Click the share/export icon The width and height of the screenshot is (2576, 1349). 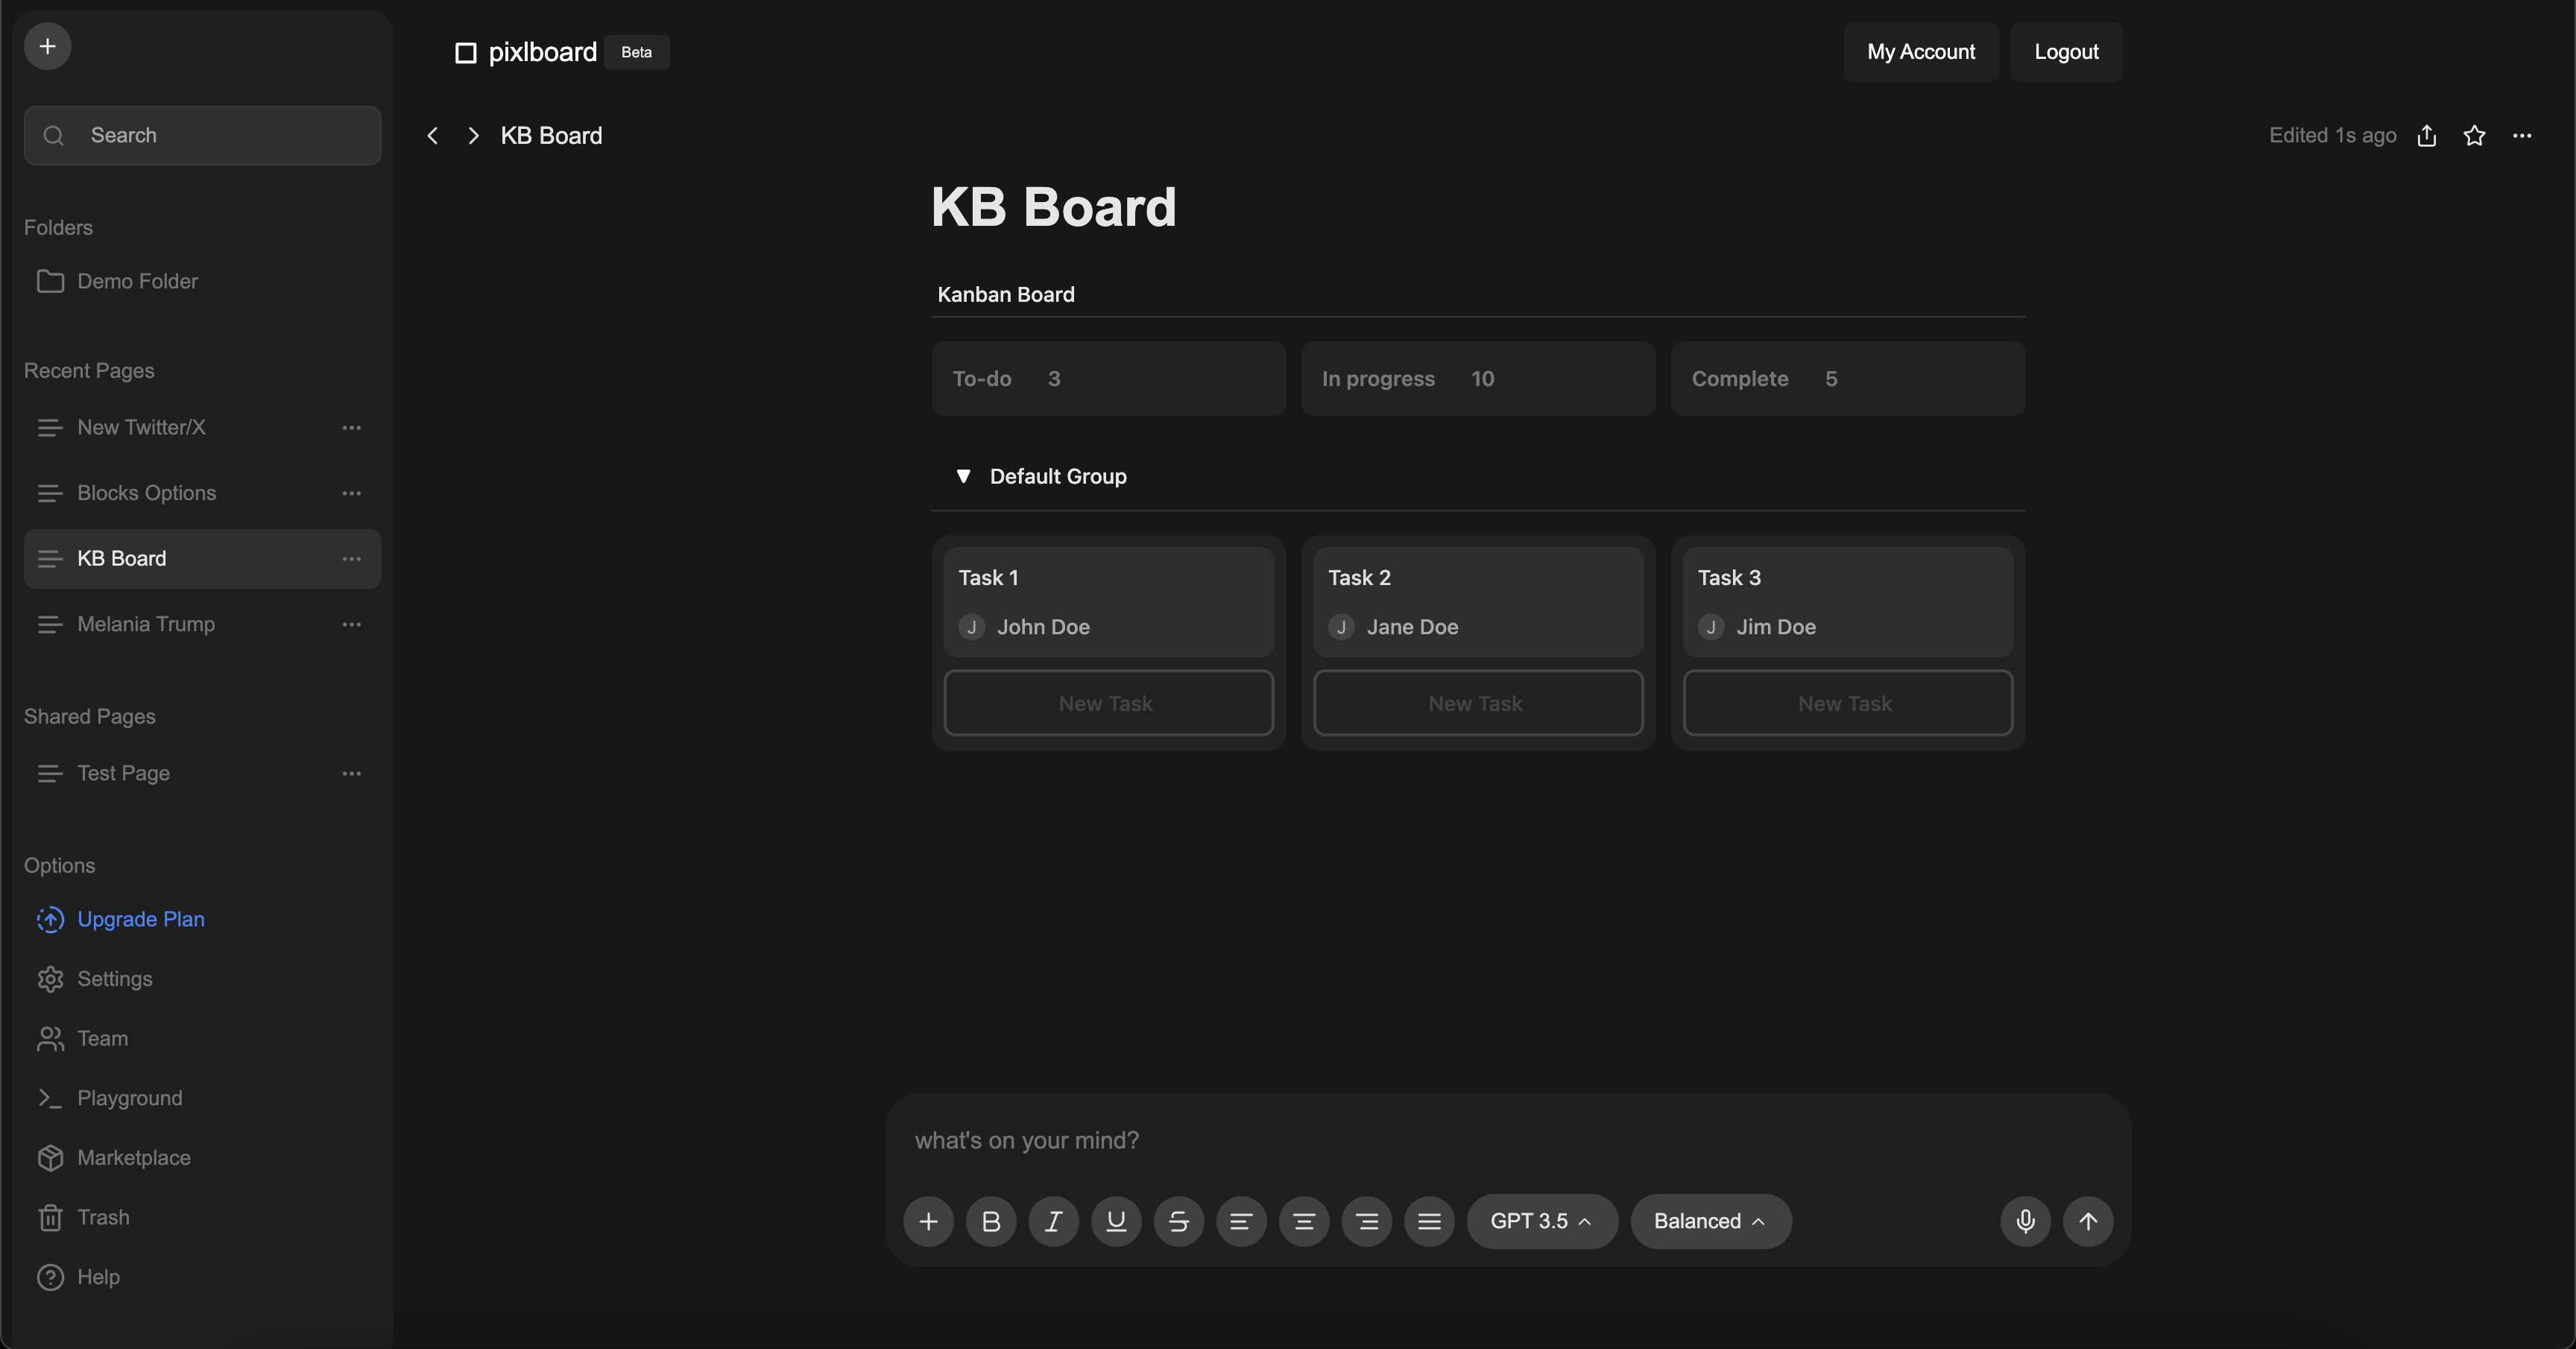click(x=2427, y=136)
